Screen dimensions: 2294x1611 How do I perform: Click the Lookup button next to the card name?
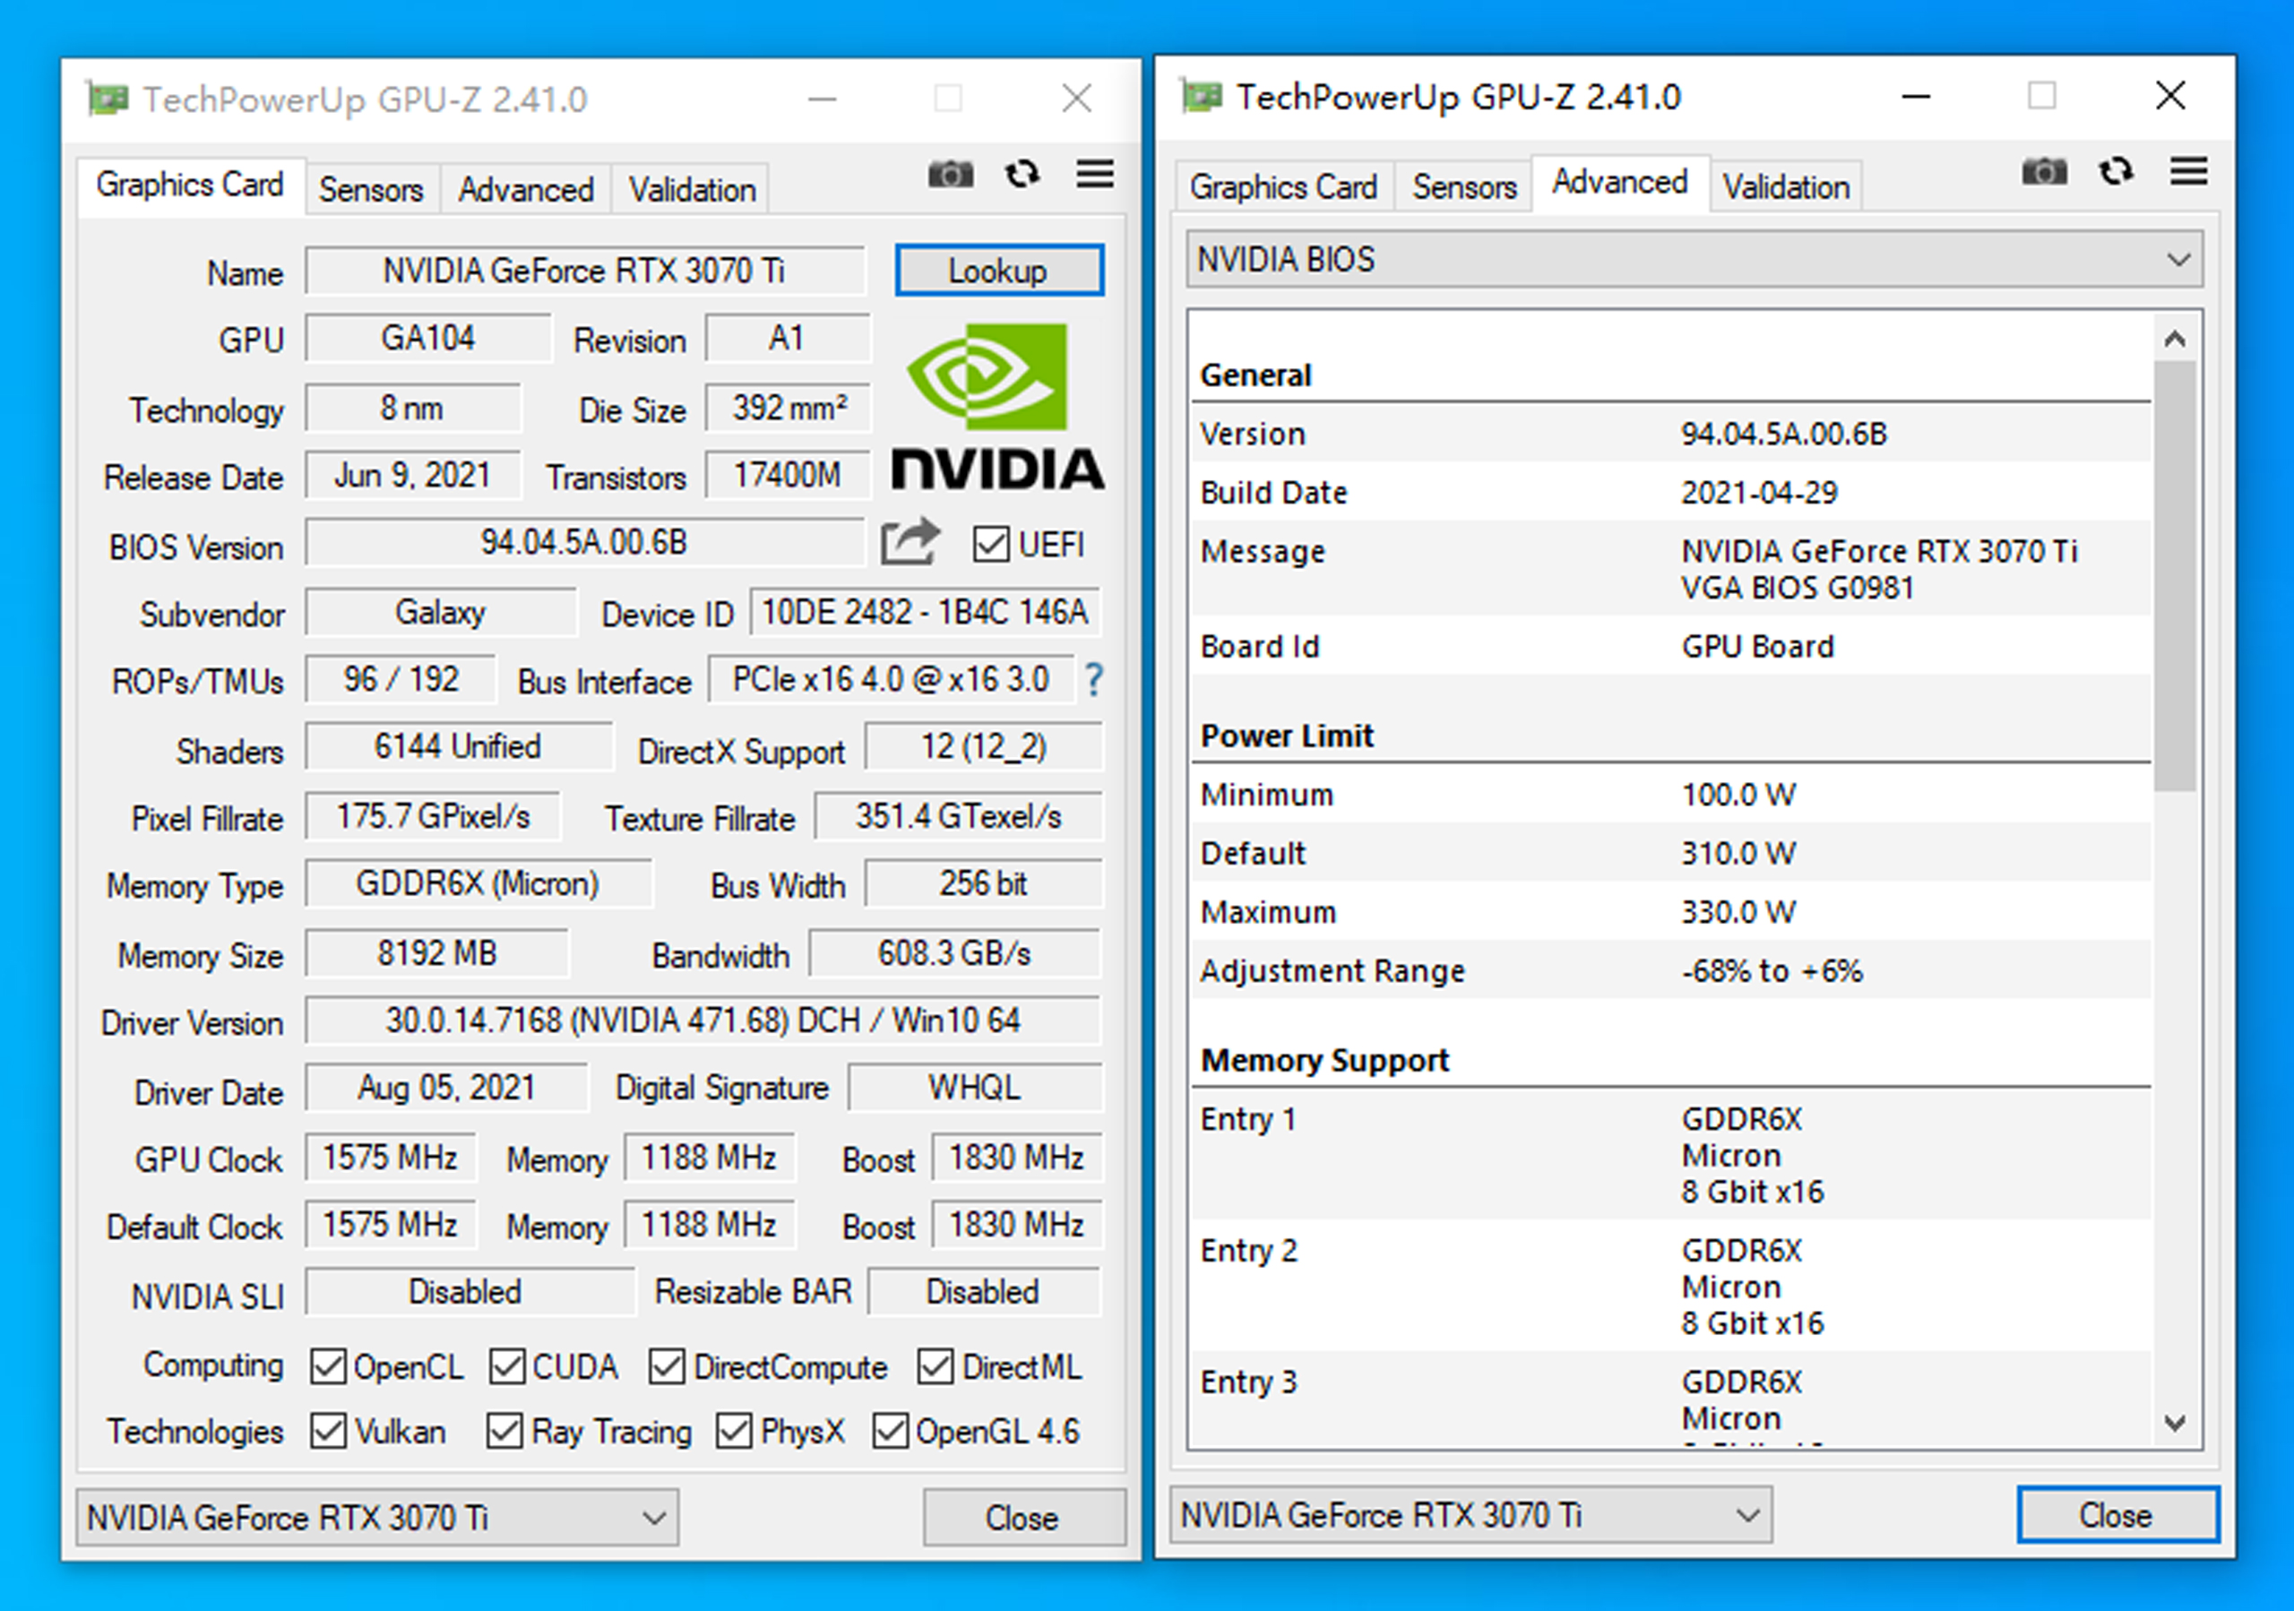click(998, 269)
